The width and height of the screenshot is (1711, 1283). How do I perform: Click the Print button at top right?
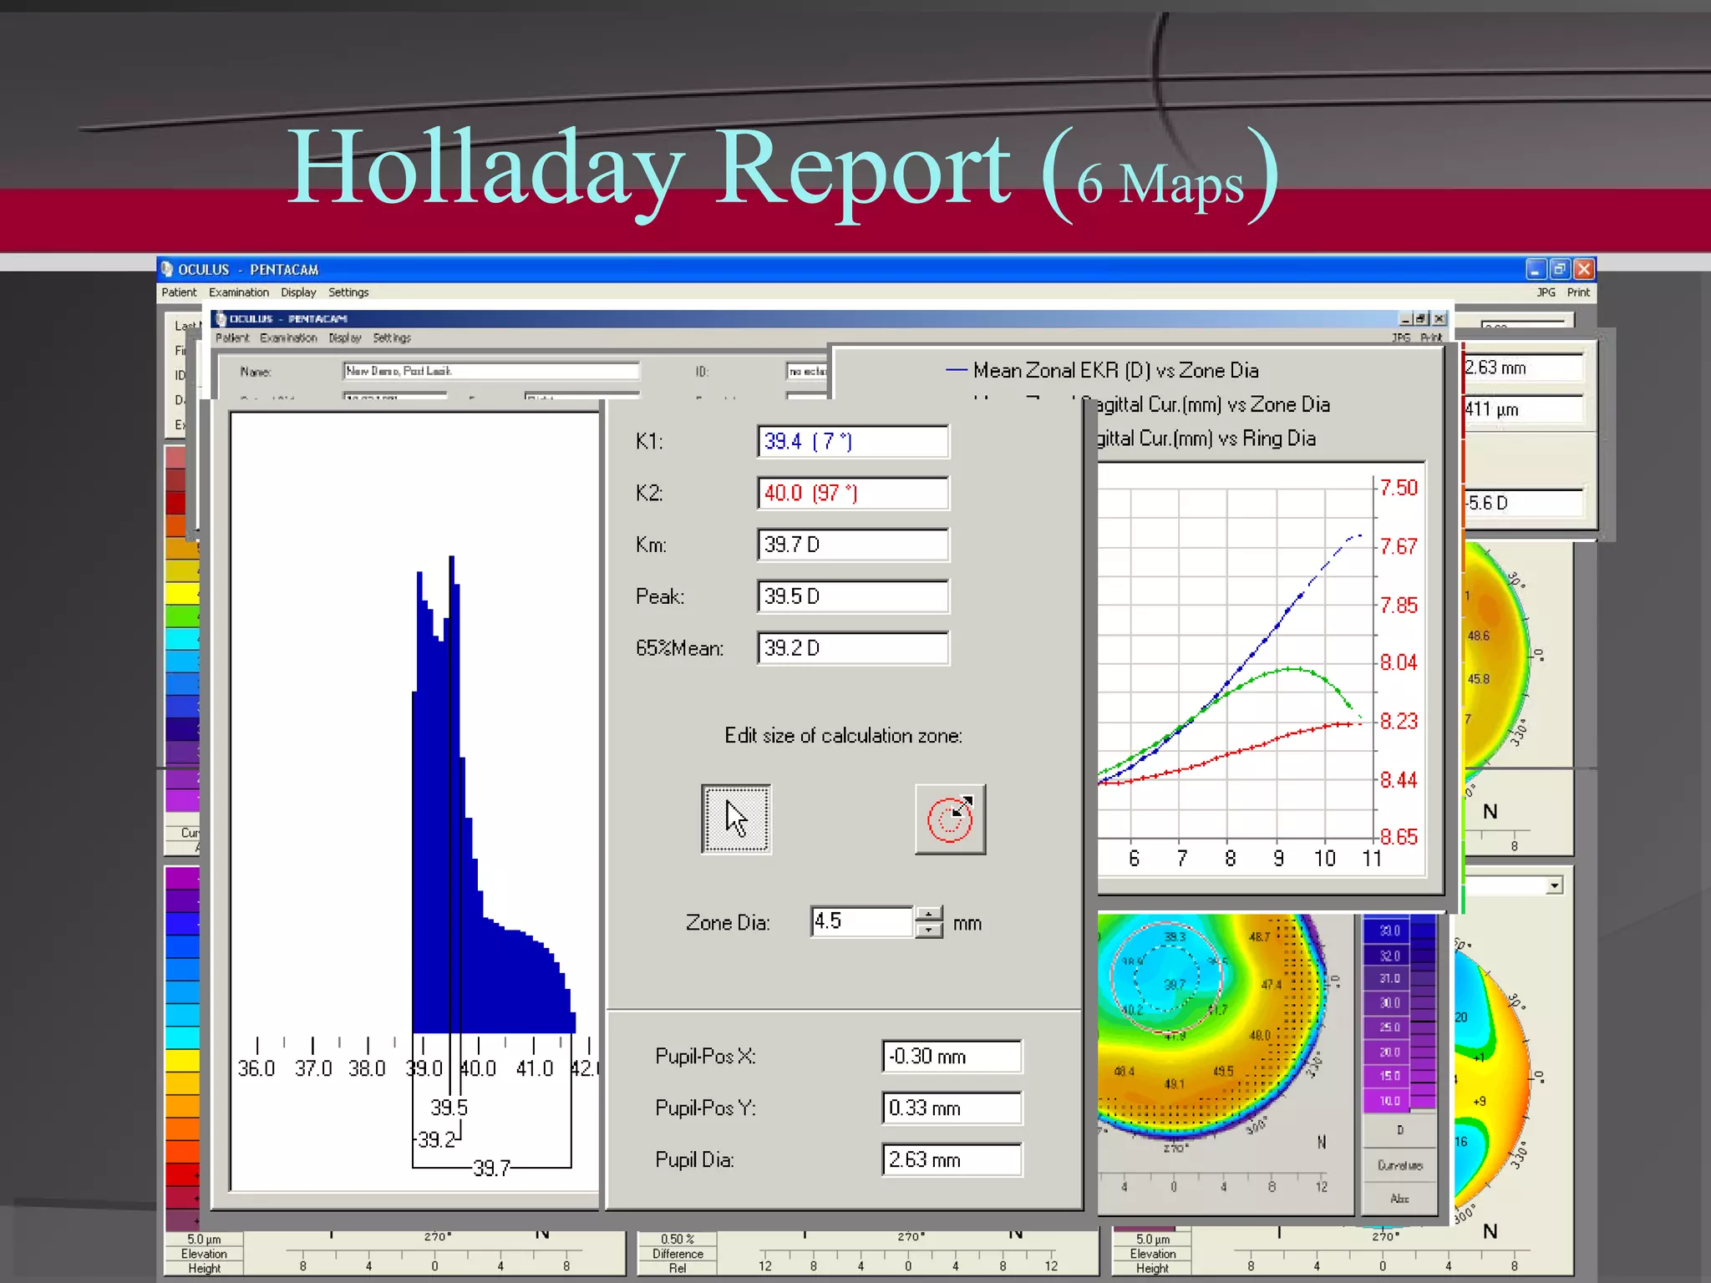click(x=1578, y=292)
